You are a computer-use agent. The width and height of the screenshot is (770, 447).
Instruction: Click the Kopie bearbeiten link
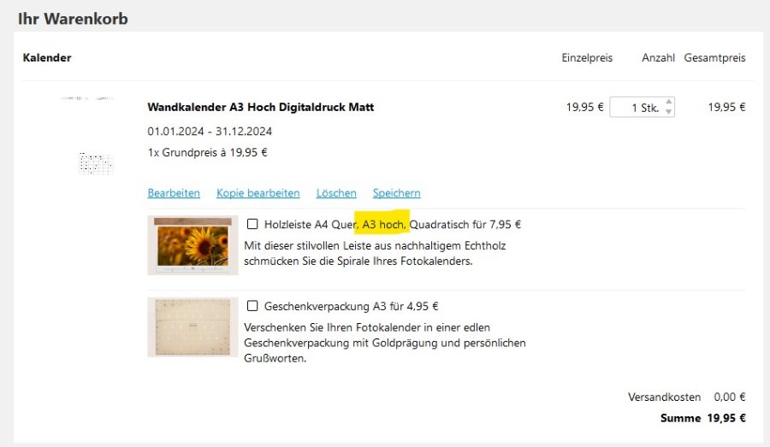(258, 193)
